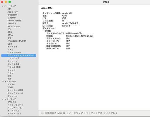
Task: Open the Bluetooth entry
Action: point(12,15)
